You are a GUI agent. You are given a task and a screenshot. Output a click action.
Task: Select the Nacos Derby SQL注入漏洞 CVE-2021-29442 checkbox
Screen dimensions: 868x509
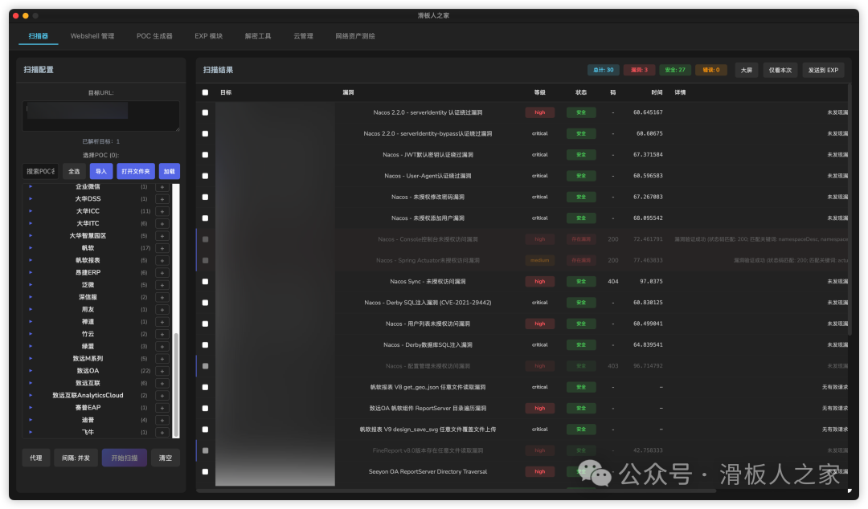click(206, 303)
